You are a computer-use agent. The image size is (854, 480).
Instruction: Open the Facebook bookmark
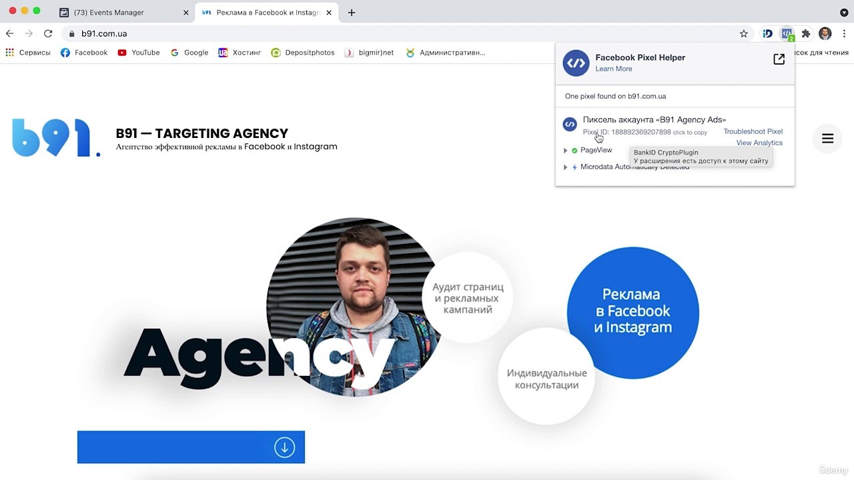[x=84, y=53]
